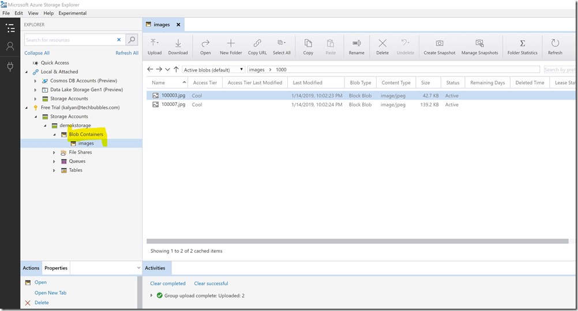
Task: Click Create Snapshot camera icon
Action: point(440,43)
